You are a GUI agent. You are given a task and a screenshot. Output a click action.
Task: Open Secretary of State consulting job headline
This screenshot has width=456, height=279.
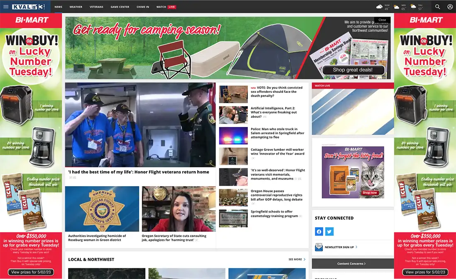coord(174,238)
